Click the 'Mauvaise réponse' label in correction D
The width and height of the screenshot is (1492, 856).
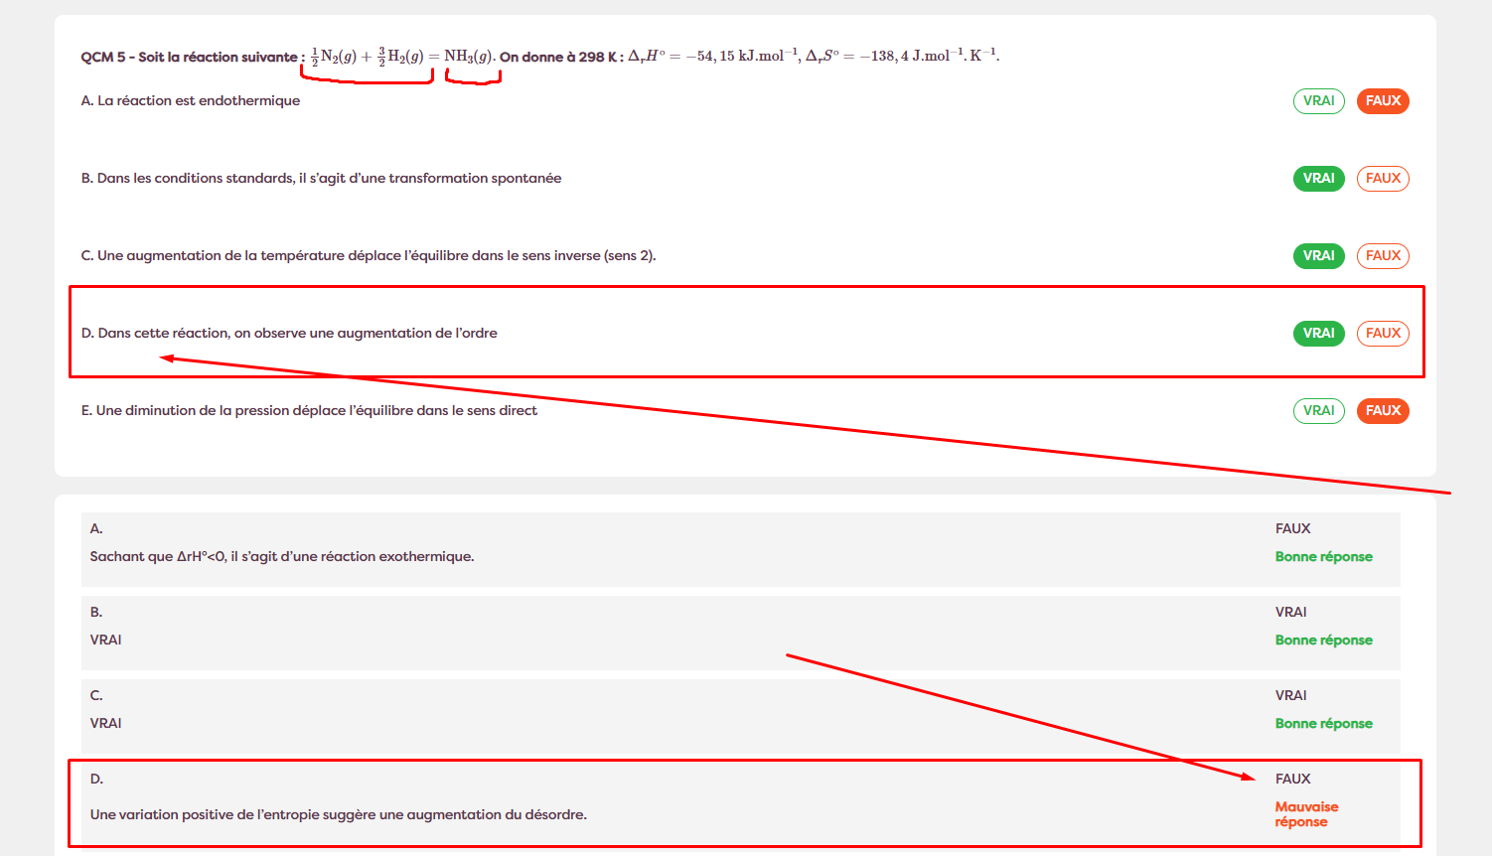coord(1306,814)
